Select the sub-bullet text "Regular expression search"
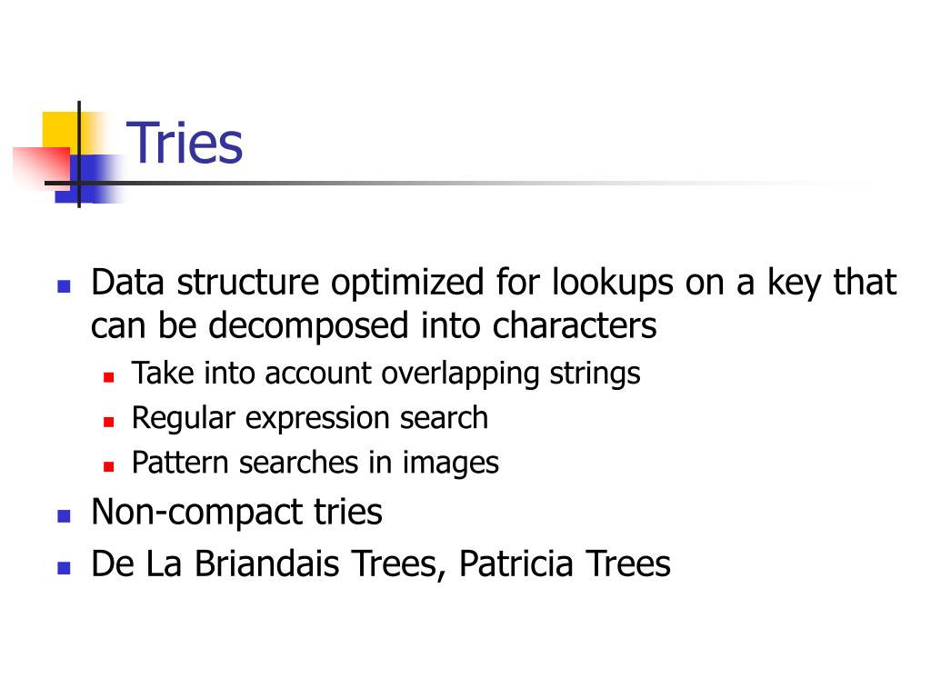This screenshot has width=931, height=698. (x=310, y=418)
